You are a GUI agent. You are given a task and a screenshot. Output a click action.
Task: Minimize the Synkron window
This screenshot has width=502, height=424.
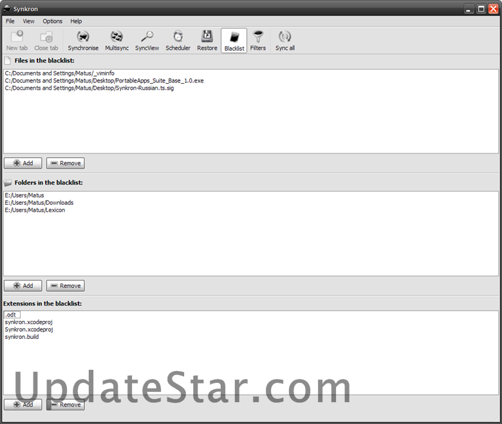pos(469,9)
